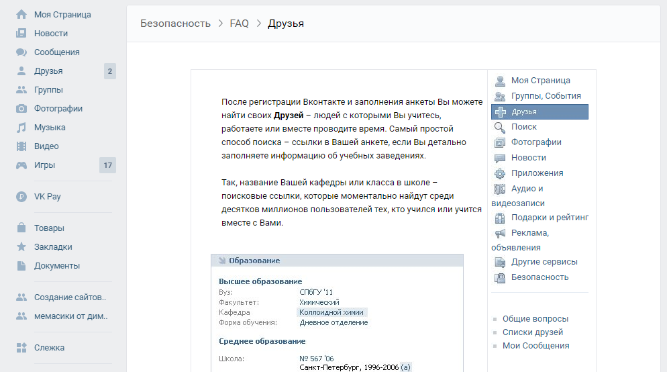Click the magnifier icon beside Поиск
This screenshot has width=667, height=372.
pos(500,128)
